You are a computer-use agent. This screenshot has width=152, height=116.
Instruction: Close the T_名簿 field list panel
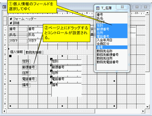point(122,7)
